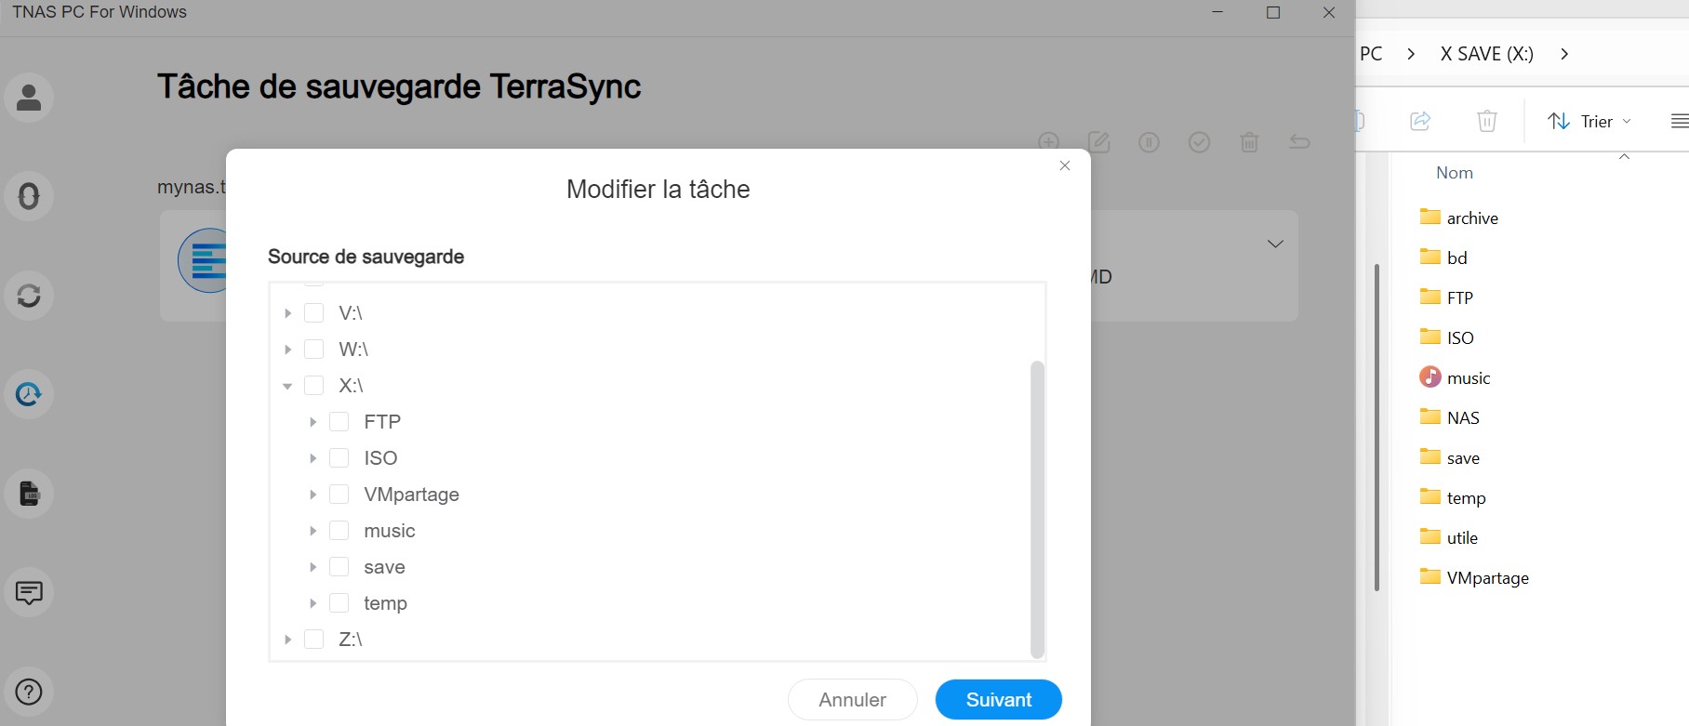This screenshot has height=726, width=1689.
Task: Expand the V:\ drive tree node
Action: tap(287, 313)
